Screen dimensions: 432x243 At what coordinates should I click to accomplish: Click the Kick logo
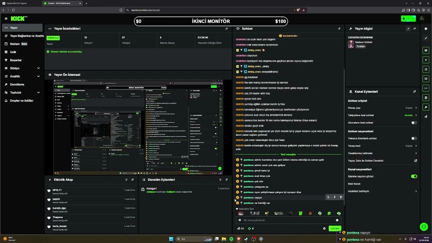[x=19, y=19]
